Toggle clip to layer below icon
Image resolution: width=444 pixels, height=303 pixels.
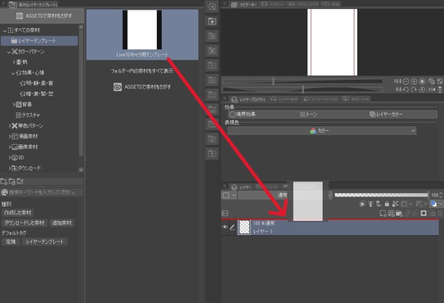363,204
